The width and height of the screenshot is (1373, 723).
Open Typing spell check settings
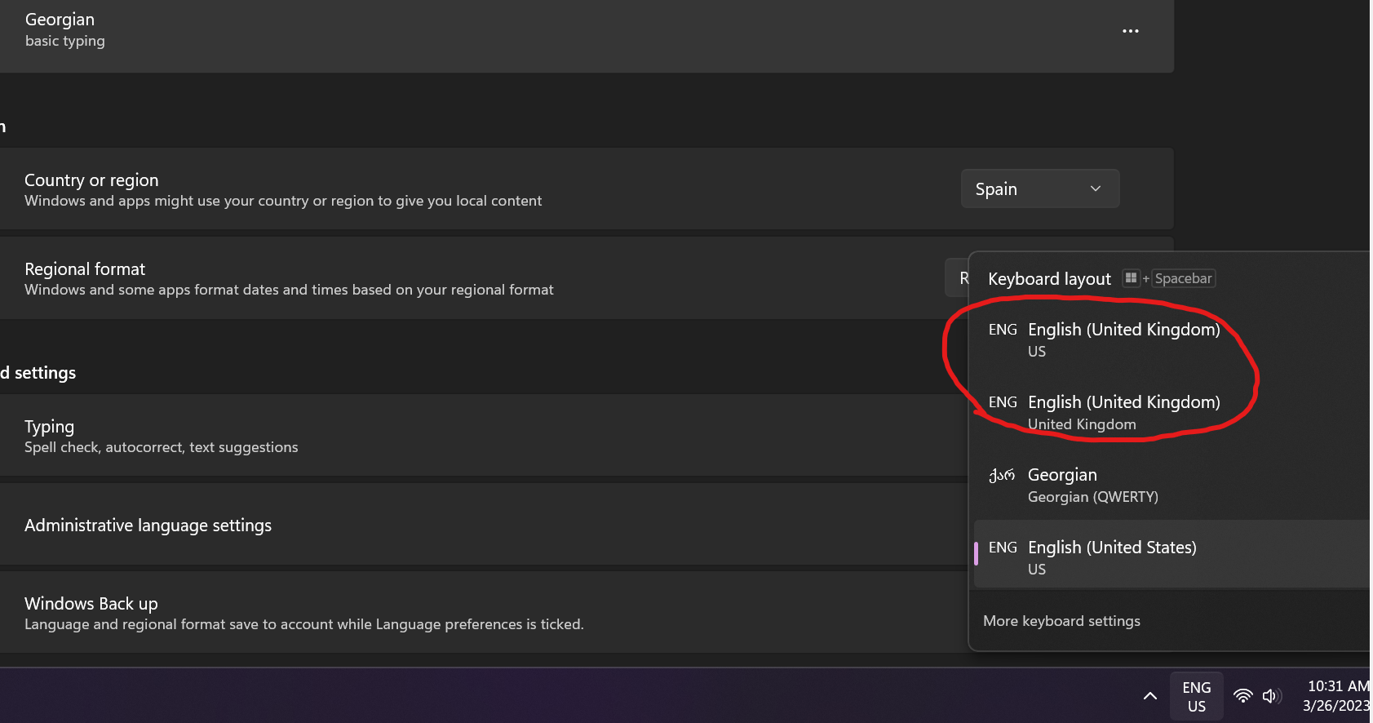pos(161,436)
